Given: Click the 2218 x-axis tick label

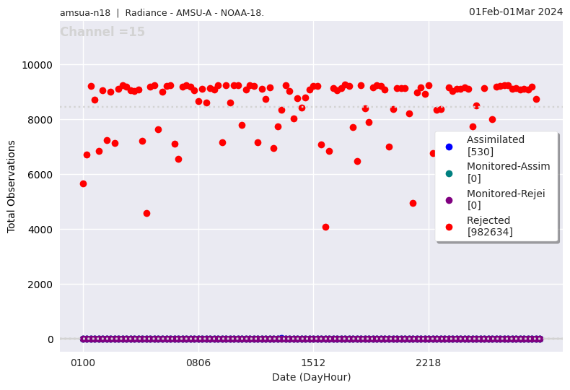Looking at the screenshot, I should [429, 363].
